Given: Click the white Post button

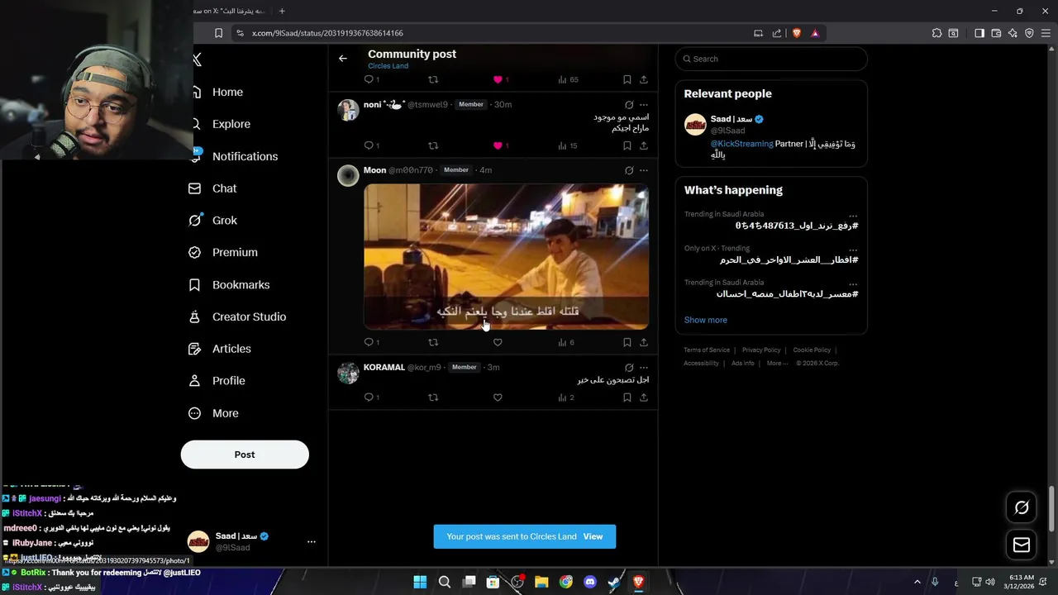Looking at the screenshot, I should [x=245, y=455].
